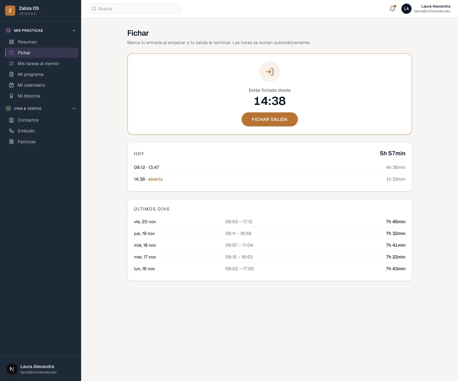Collapse the Mis Prácticas section chevron

coord(74,30)
